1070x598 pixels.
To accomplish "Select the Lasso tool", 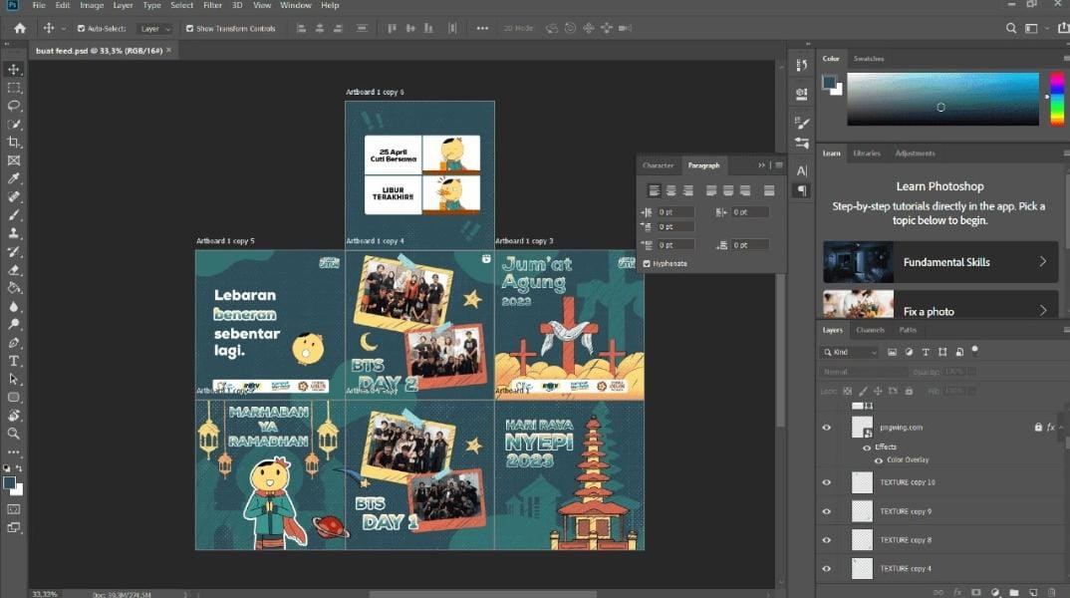I will pyautogui.click(x=14, y=106).
